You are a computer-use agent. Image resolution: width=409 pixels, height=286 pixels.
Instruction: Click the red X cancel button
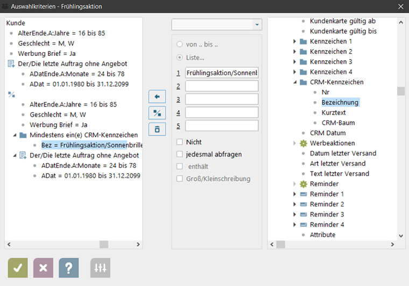point(44,267)
